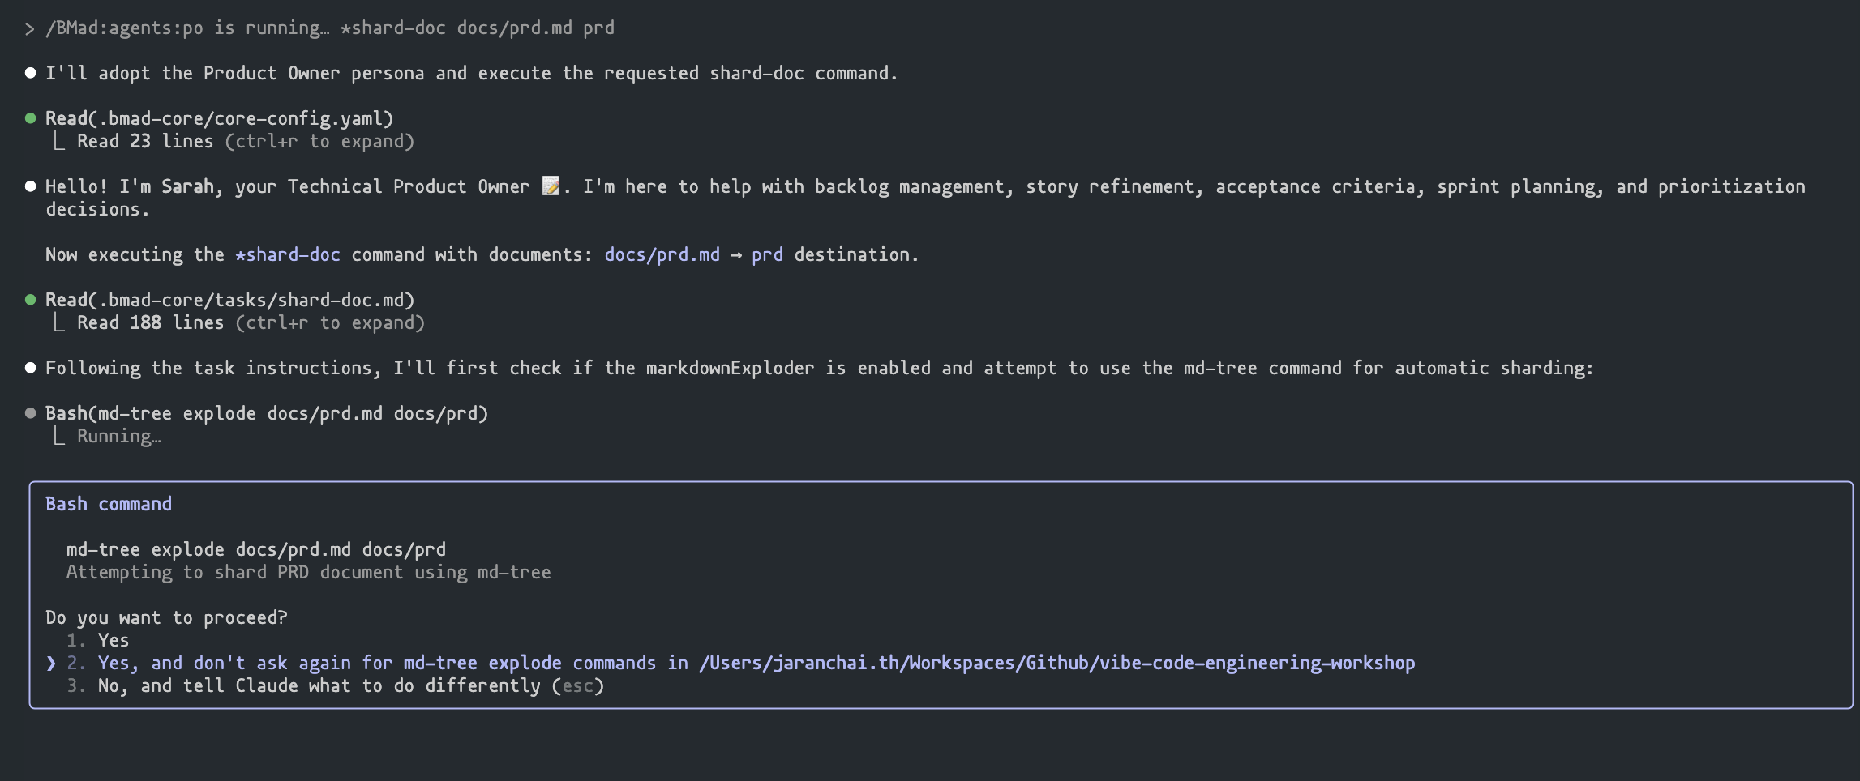This screenshot has width=1860, height=781.
Task: Click the green bullet beside Read shard-doc.md
Action: tap(31, 300)
